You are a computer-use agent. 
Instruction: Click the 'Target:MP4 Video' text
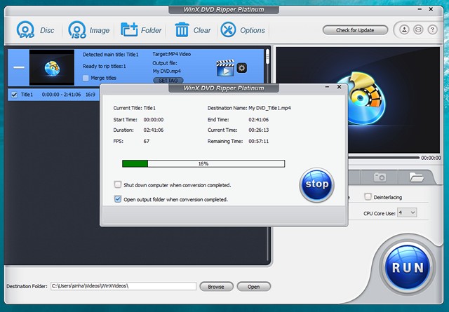point(171,54)
